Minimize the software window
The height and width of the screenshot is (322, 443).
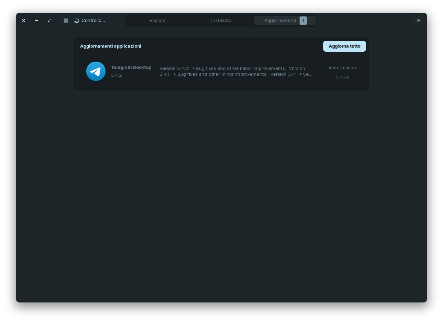(37, 21)
